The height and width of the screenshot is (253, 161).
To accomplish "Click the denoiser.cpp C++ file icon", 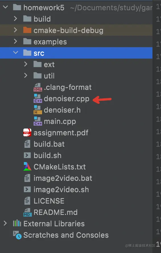I will click(x=38, y=99).
